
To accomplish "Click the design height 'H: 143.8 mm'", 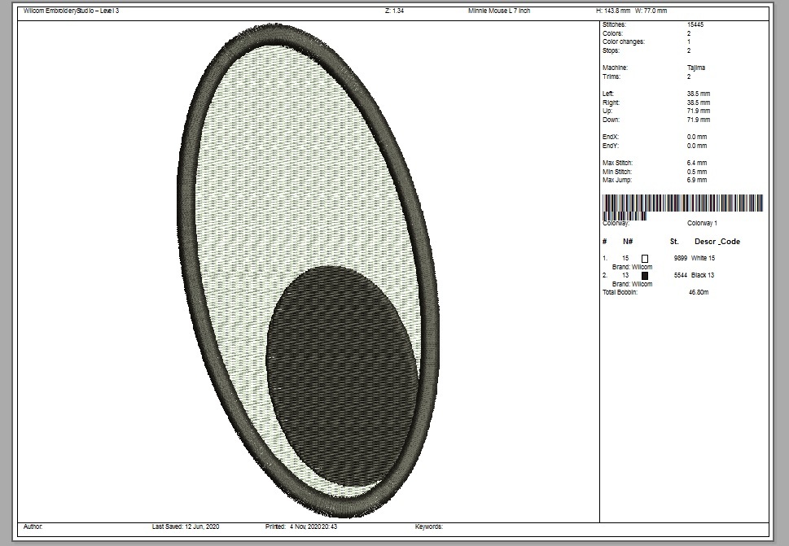I will coord(613,11).
